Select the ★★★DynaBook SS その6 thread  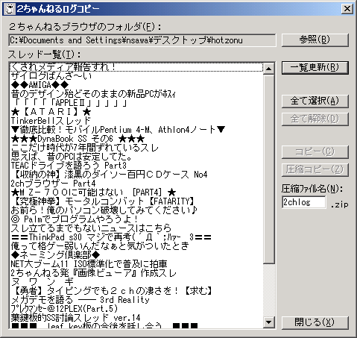tap(78, 139)
